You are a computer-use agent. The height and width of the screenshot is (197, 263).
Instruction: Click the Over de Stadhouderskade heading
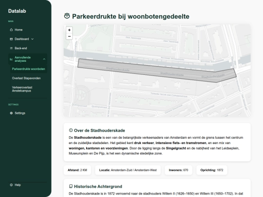click(x=99, y=130)
